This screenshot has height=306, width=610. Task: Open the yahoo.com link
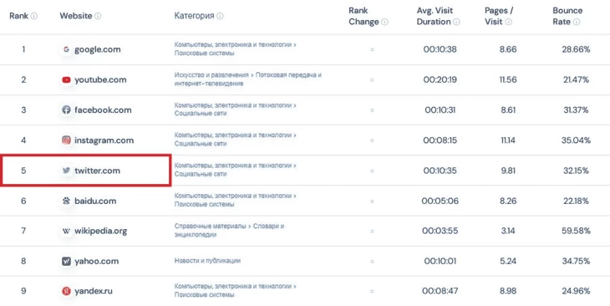pos(96,261)
